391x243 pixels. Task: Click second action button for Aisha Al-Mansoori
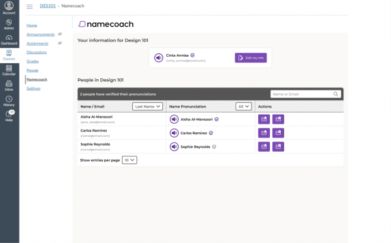[278, 119]
